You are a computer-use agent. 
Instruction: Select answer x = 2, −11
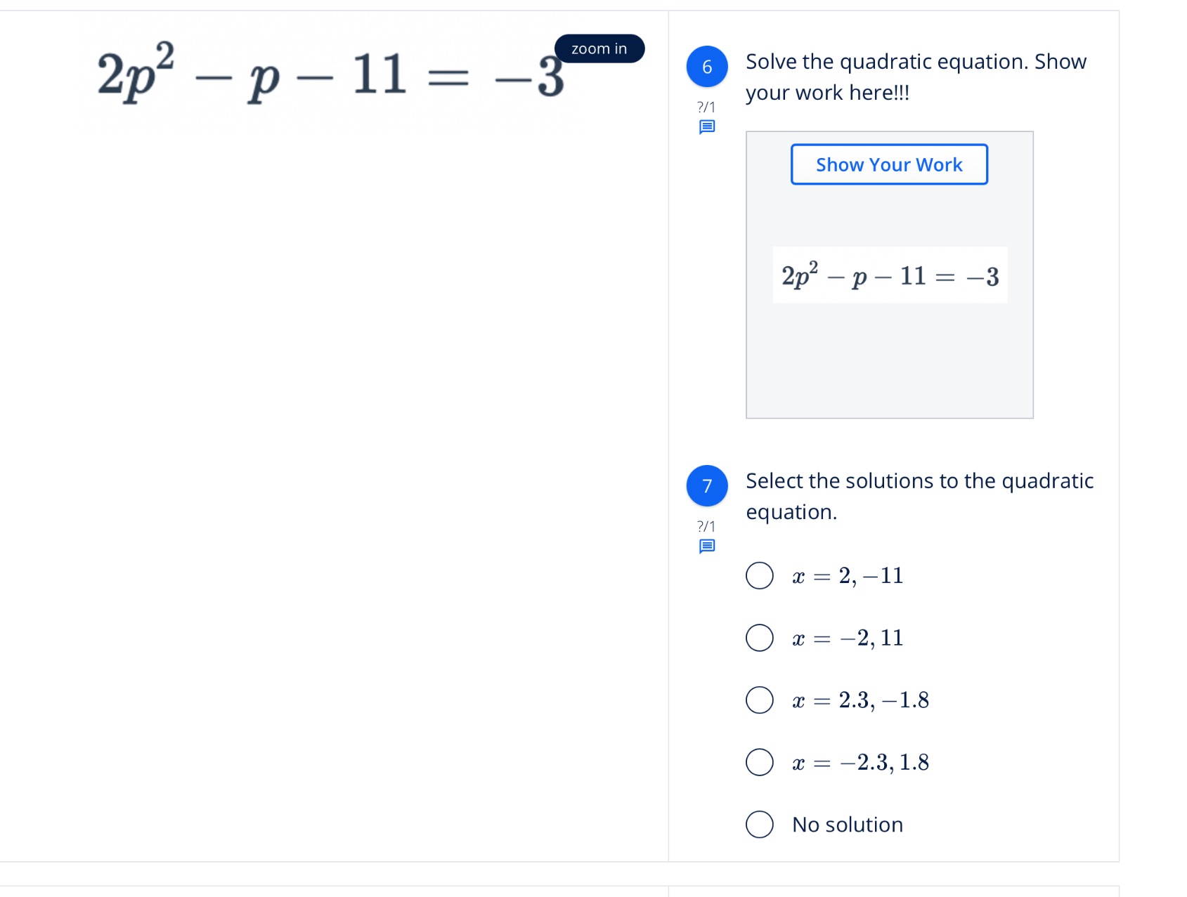(x=759, y=575)
